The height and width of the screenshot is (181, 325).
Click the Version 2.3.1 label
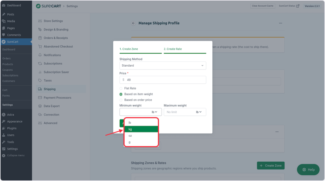(x=312, y=6)
